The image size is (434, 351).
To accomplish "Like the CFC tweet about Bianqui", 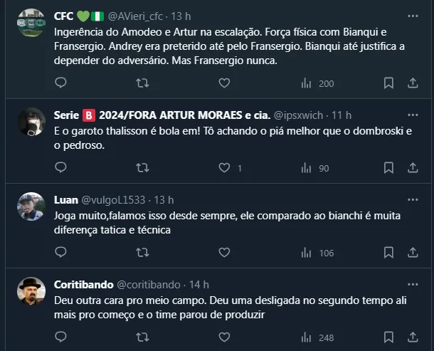I will [x=224, y=83].
